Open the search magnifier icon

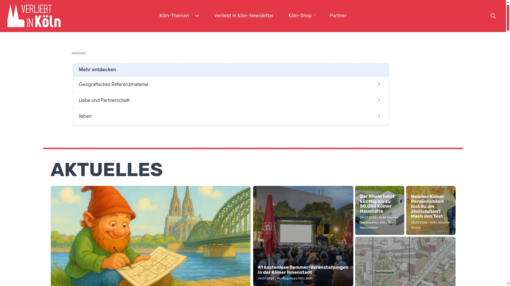493,16
